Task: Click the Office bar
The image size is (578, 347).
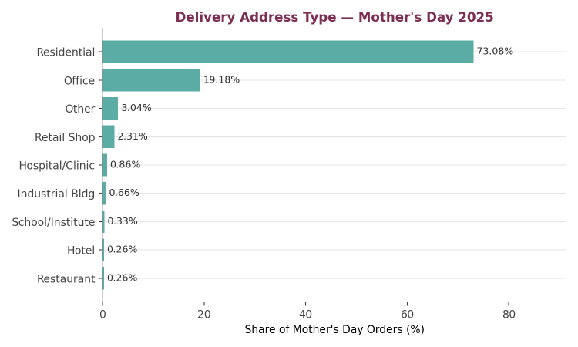Action: [151, 80]
